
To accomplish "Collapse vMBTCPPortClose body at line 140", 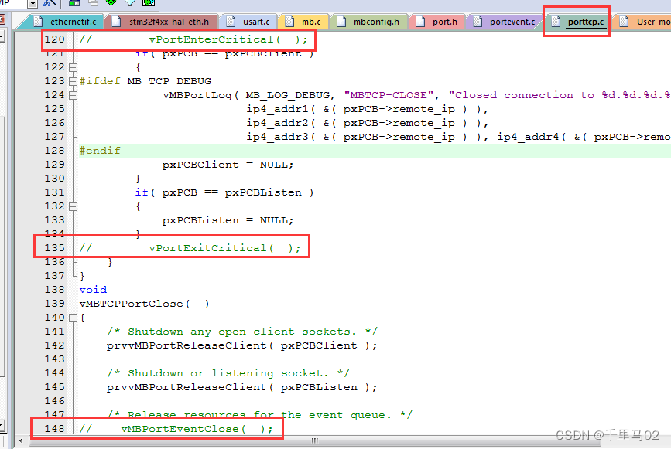I will pos(74,318).
